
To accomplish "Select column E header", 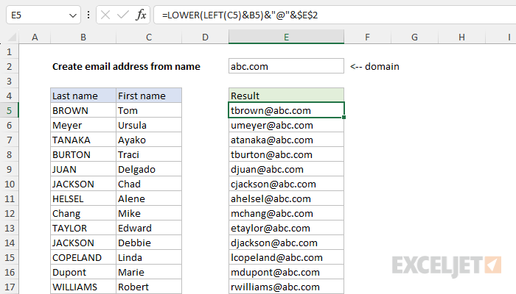I will [286, 37].
